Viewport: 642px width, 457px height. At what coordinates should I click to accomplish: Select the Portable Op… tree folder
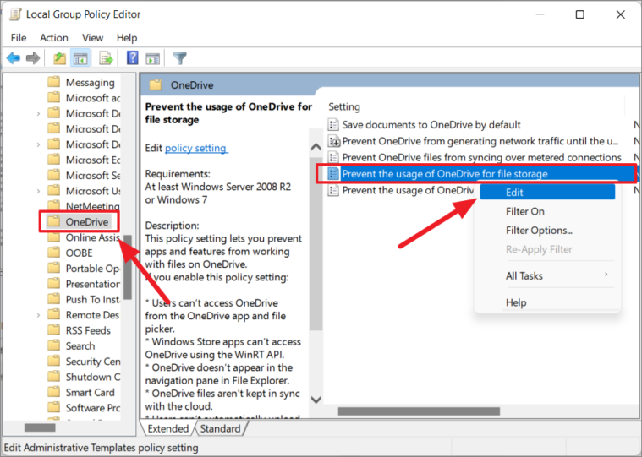point(92,268)
